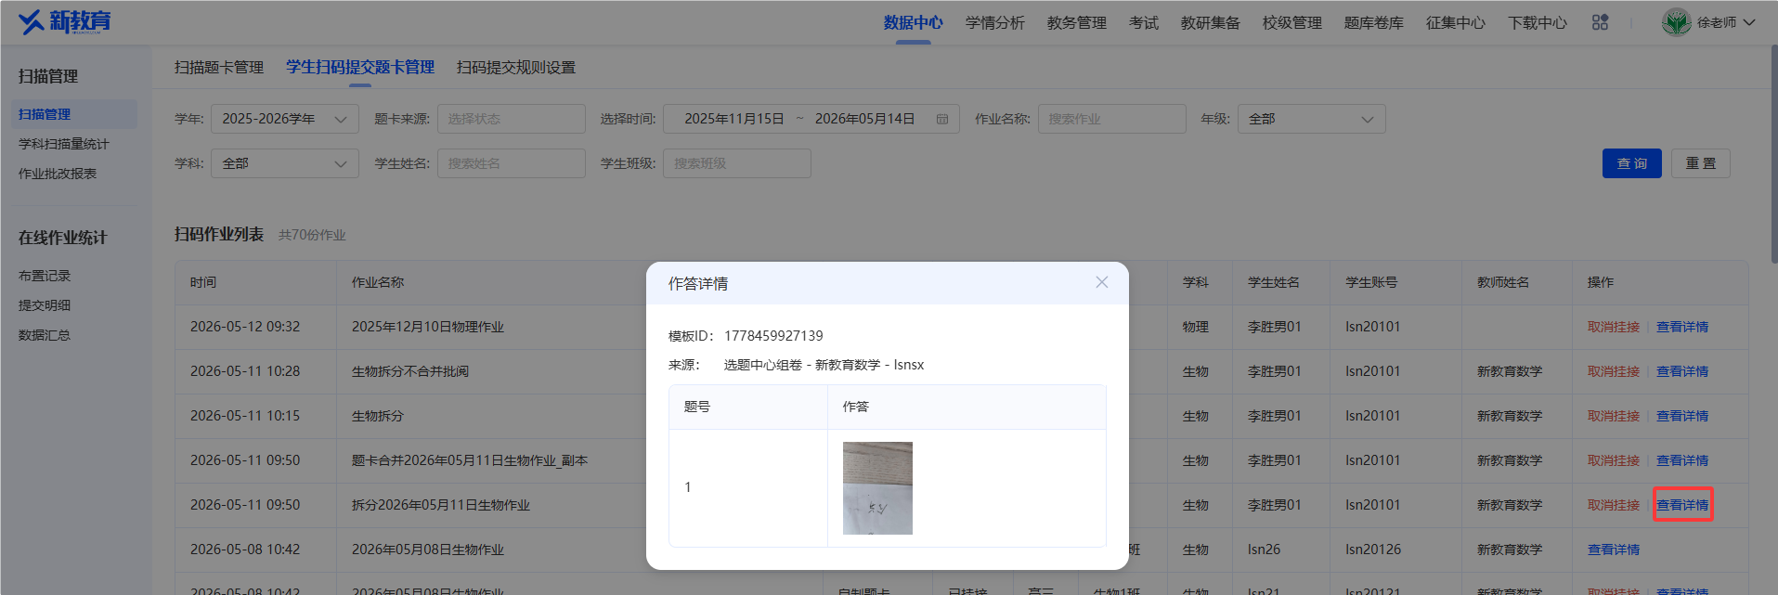Screen dimensions: 1778x595
Task: Open the 徐老师 account menu arrow
Action: pyautogui.click(x=1749, y=22)
